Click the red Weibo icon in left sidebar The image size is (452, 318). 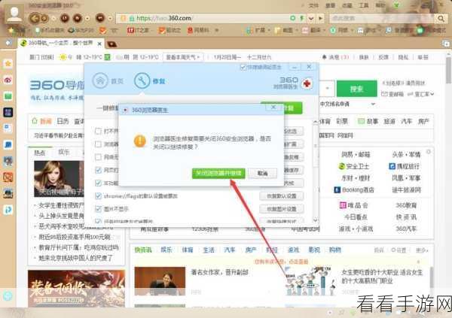[8, 80]
